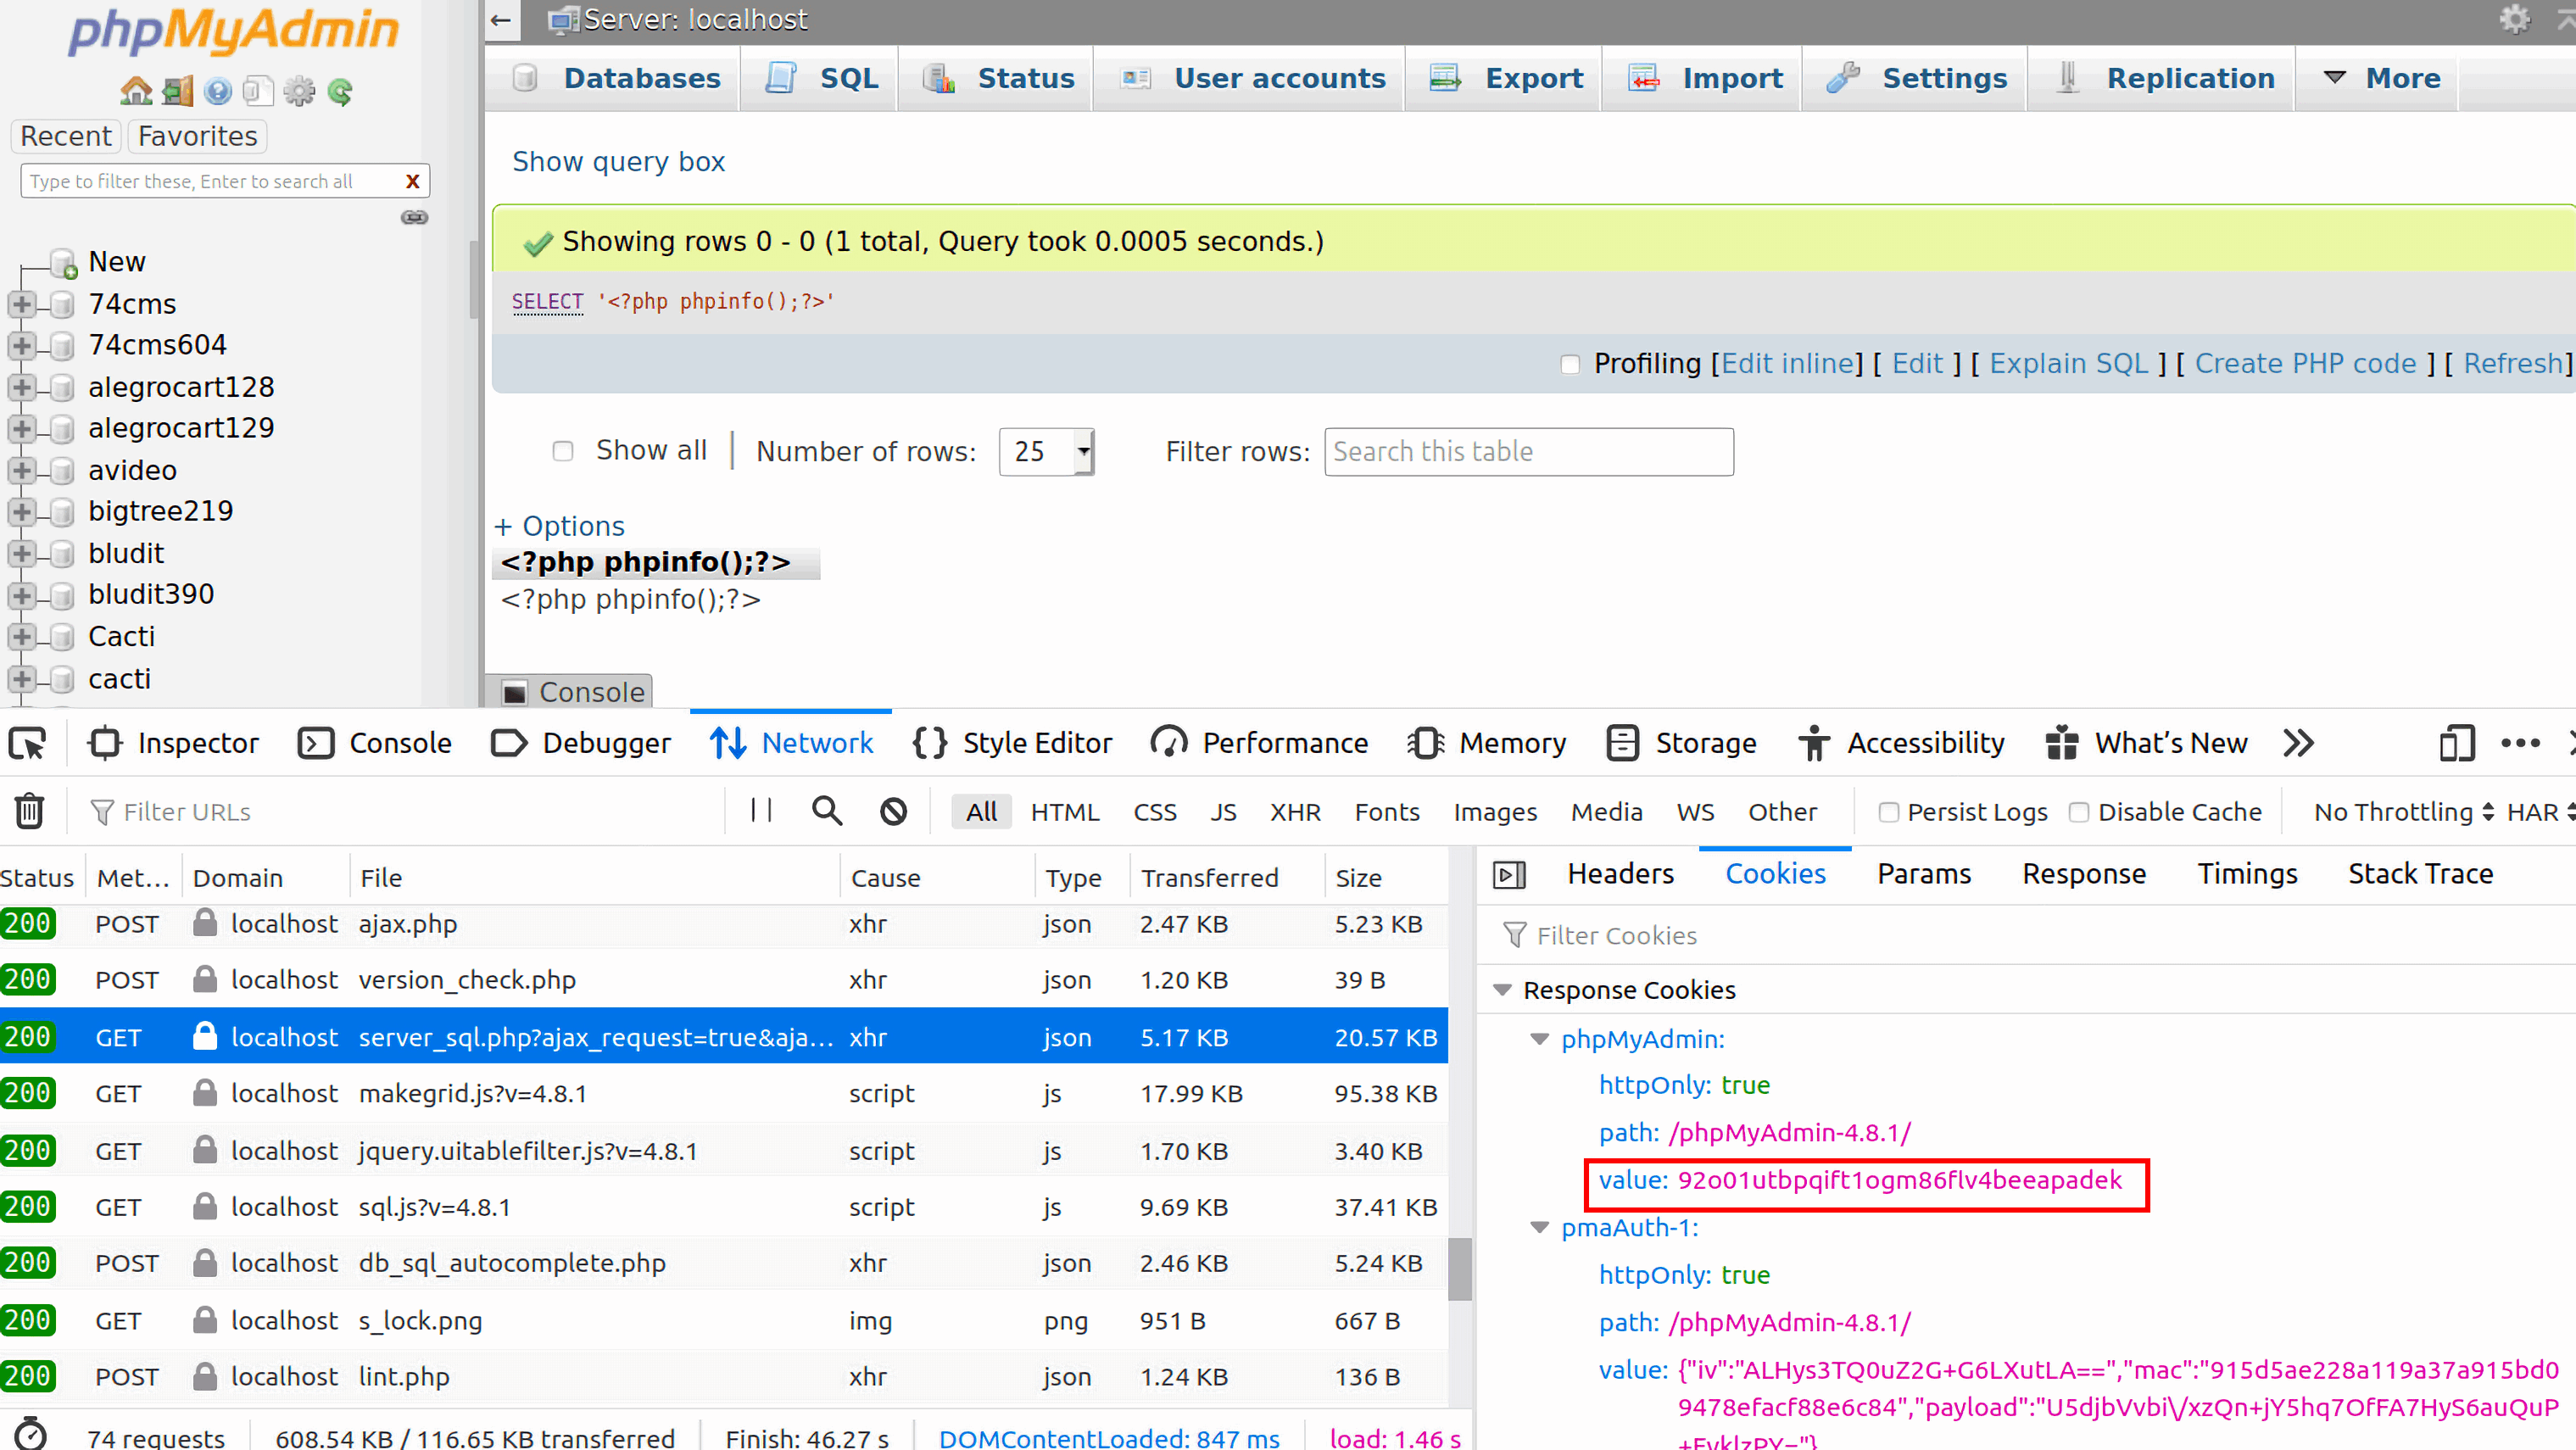This screenshot has width=2576, height=1450.
Task: Open the Response tab in request details
Action: pos(2084,874)
